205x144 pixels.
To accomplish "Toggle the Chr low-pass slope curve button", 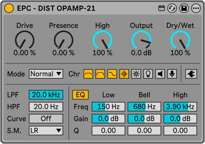I will [x=112, y=74].
